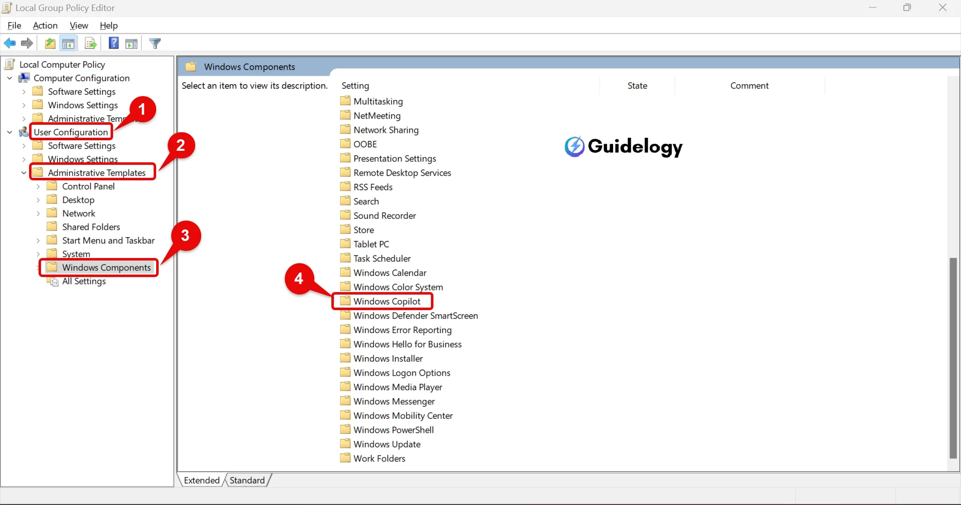Select the Remote Desktop Services folder
The width and height of the screenshot is (961, 505).
pos(402,173)
